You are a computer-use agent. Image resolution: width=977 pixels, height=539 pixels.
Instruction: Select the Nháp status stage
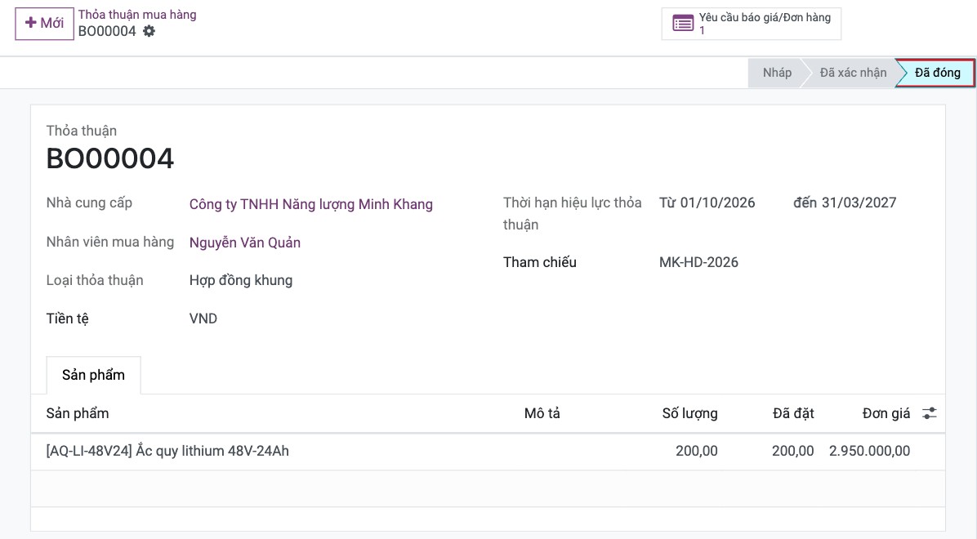776,73
